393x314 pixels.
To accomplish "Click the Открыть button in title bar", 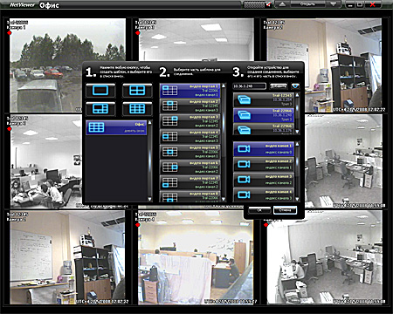I will tap(307, 4).
